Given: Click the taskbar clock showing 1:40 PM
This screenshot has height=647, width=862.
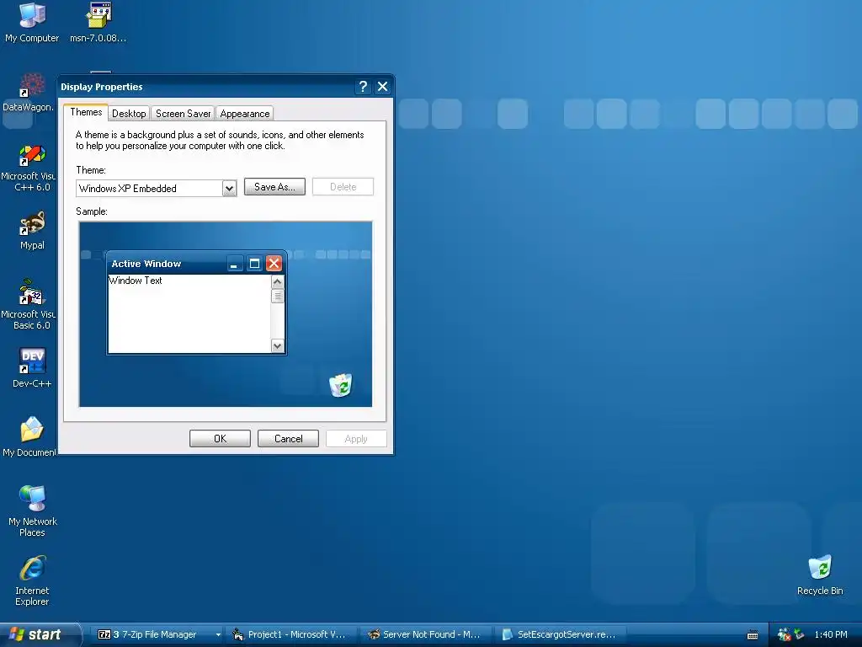Looking at the screenshot, I should point(831,634).
